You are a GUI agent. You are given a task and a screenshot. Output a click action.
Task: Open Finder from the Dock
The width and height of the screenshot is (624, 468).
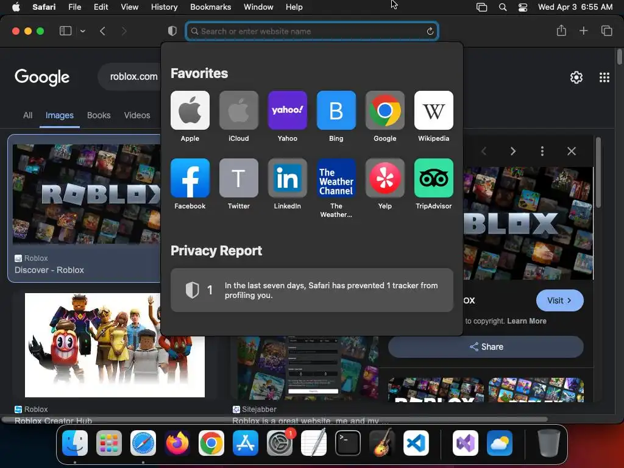75,443
